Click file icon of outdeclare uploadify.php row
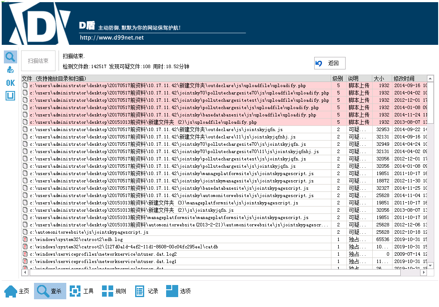 click(x=25, y=85)
